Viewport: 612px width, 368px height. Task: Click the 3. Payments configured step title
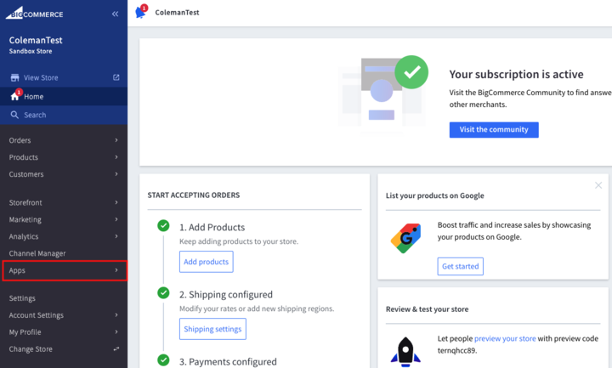click(228, 362)
